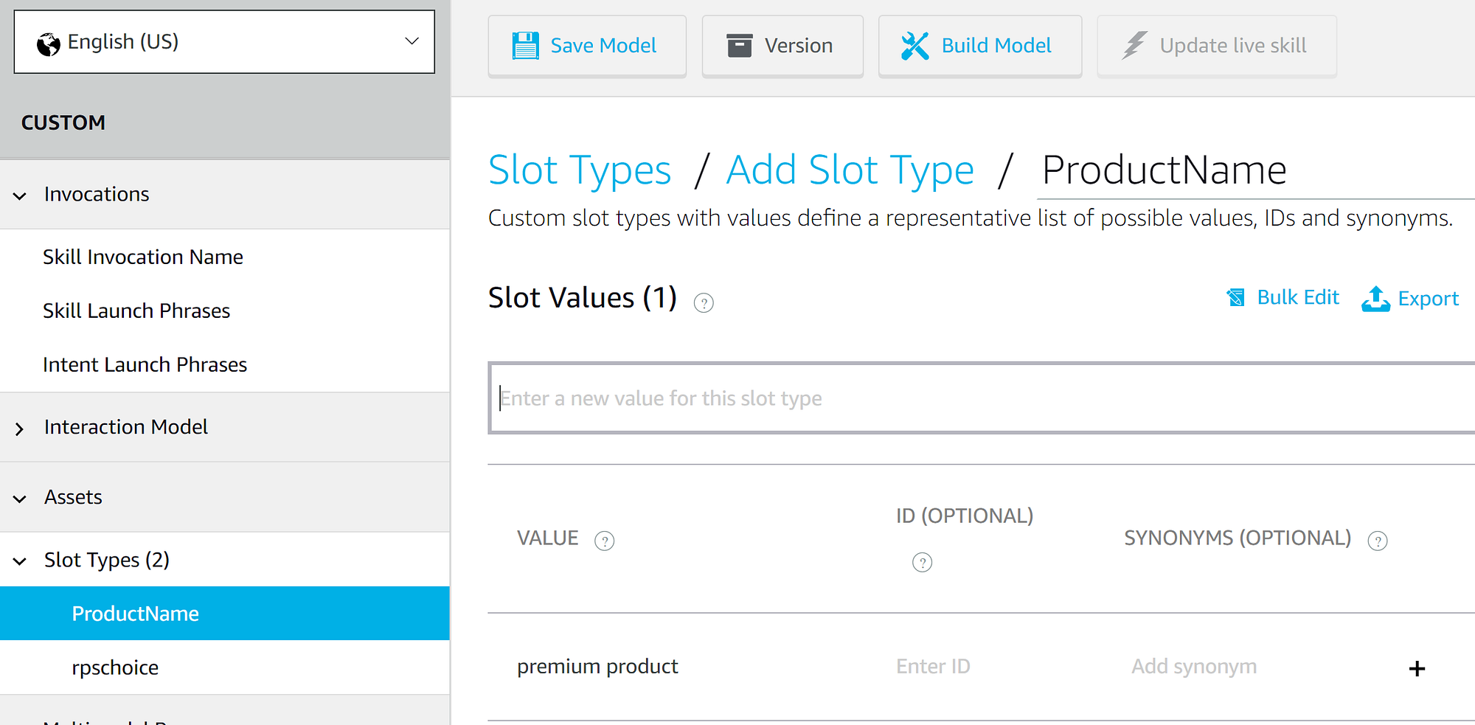Click the Version archive box icon
This screenshot has height=725, width=1475.
(739, 46)
